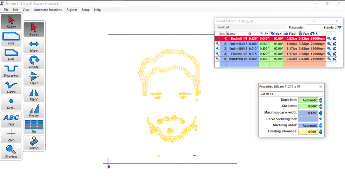Screen dimensions: 345x185
Task: Open the File menu
Action: tap(6, 10)
